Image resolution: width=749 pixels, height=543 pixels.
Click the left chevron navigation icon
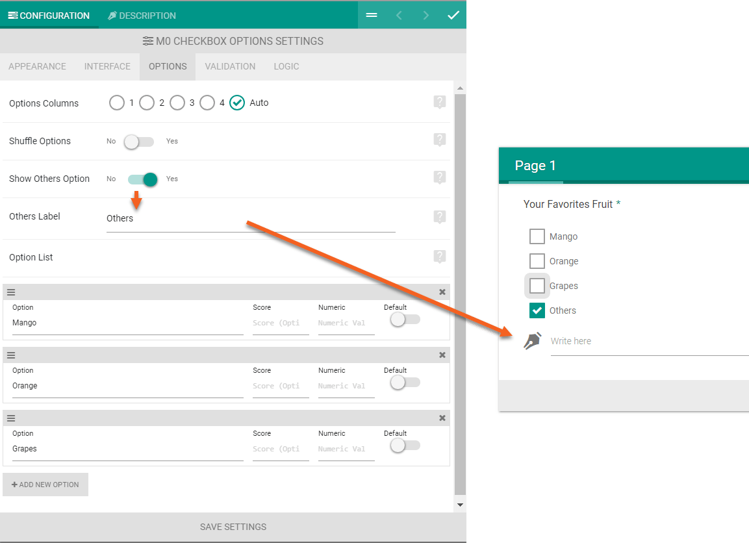(x=399, y=14)
